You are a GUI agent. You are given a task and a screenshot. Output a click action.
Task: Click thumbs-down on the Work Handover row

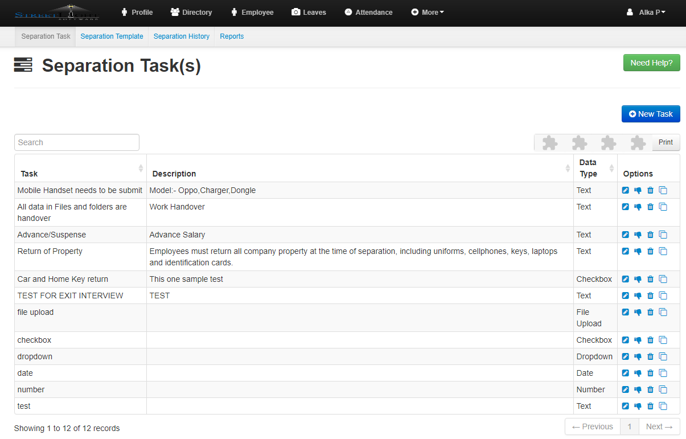638,207
